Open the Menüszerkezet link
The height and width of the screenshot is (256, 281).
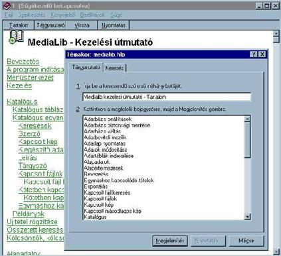[x=30, y=78]
